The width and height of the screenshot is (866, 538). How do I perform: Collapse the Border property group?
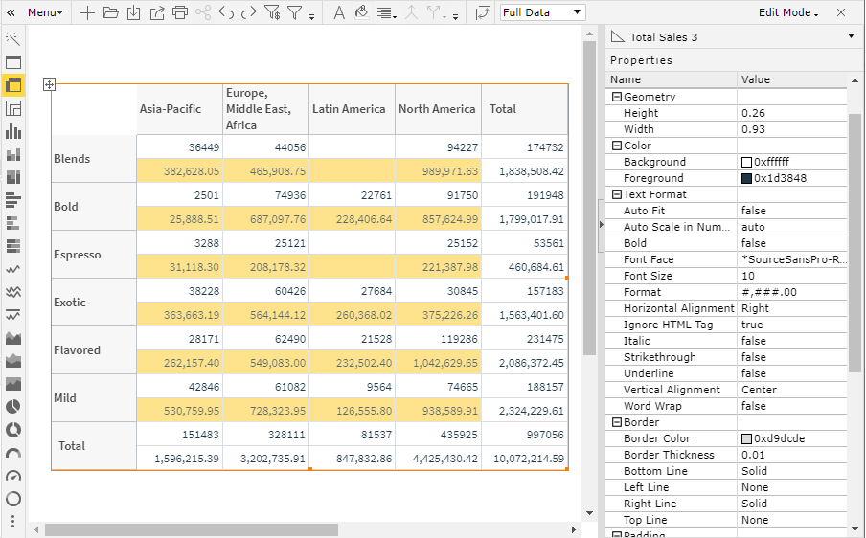point(617,422)
